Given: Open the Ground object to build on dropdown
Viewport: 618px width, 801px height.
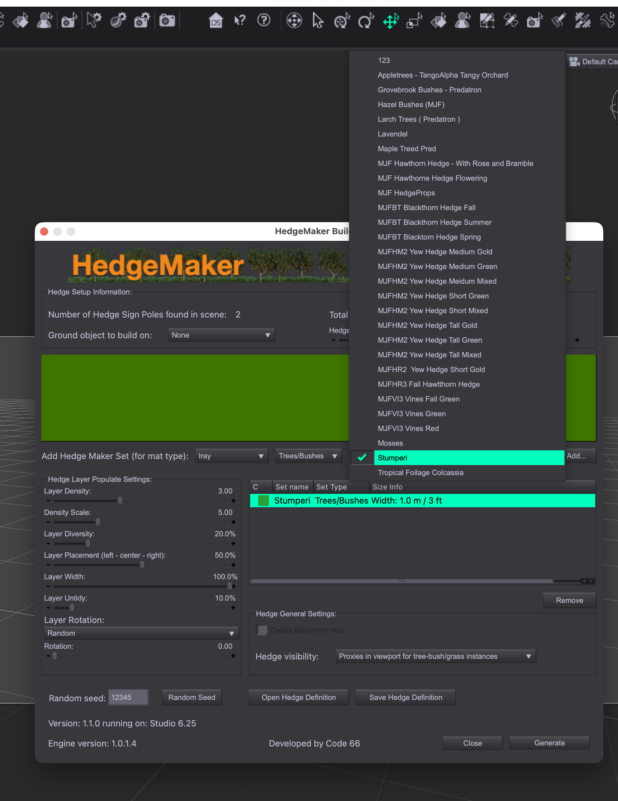Looking at the screenshot, I should (222, 335).
